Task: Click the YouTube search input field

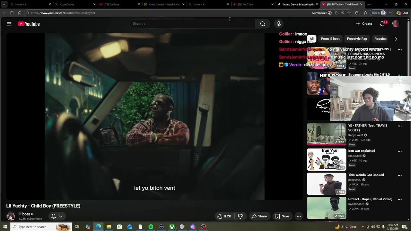Action: 193,24
